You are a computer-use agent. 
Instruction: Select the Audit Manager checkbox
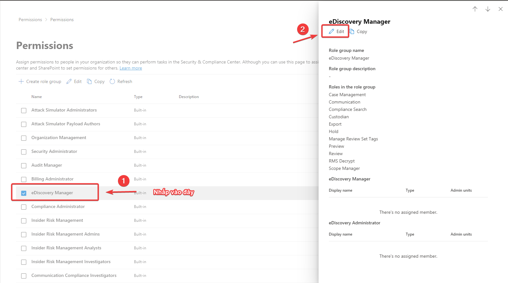[x=24, y=165]
